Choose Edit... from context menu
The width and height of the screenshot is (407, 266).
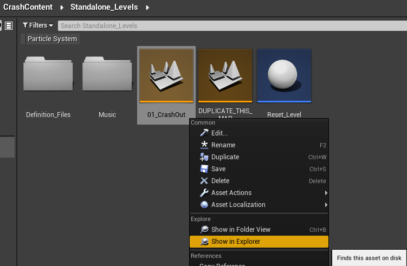(259, 133)
